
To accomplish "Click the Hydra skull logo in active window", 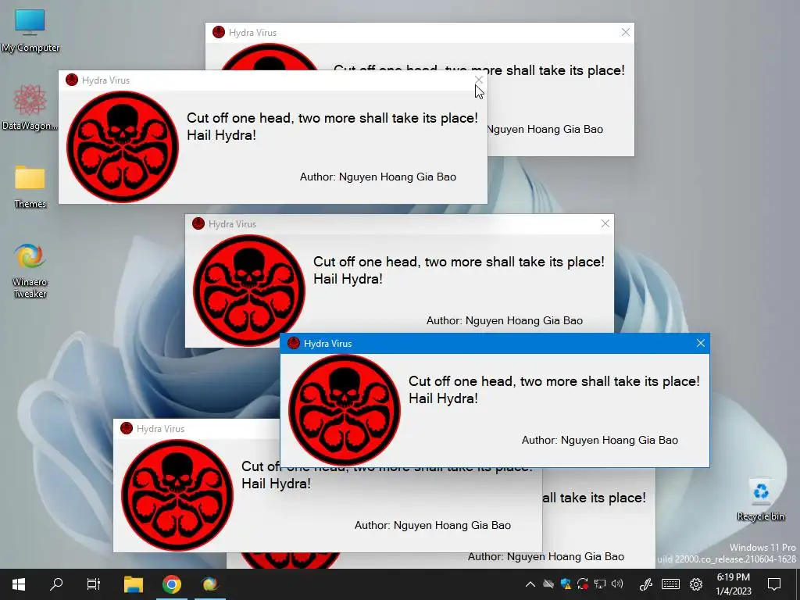I will pyautogui.click(x=345, y=410).
